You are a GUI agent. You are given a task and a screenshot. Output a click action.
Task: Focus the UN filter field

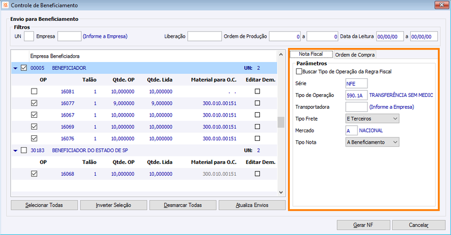[x=29, y=36]
